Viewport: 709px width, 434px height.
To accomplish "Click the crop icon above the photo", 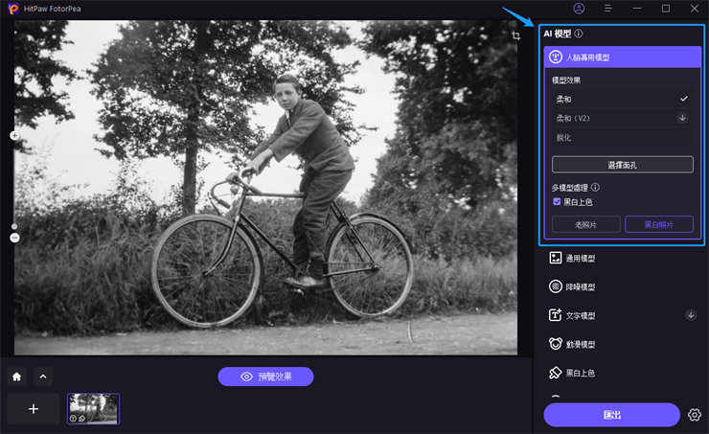I will click(x=515, y=35).
